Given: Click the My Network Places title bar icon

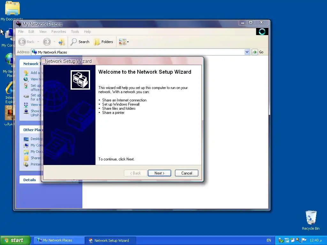Looking at the screenshot, I should tap(19, 24).
